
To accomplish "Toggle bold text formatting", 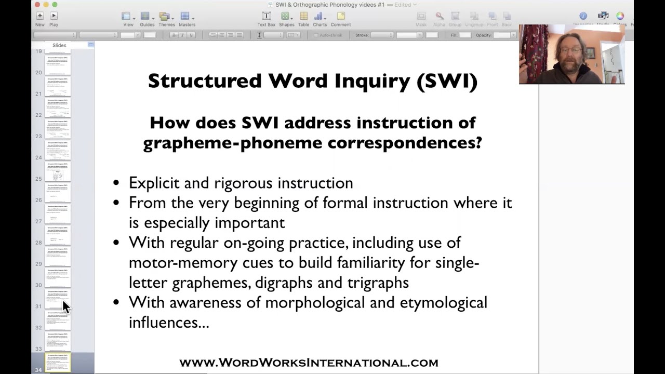I will pos(175,35).
